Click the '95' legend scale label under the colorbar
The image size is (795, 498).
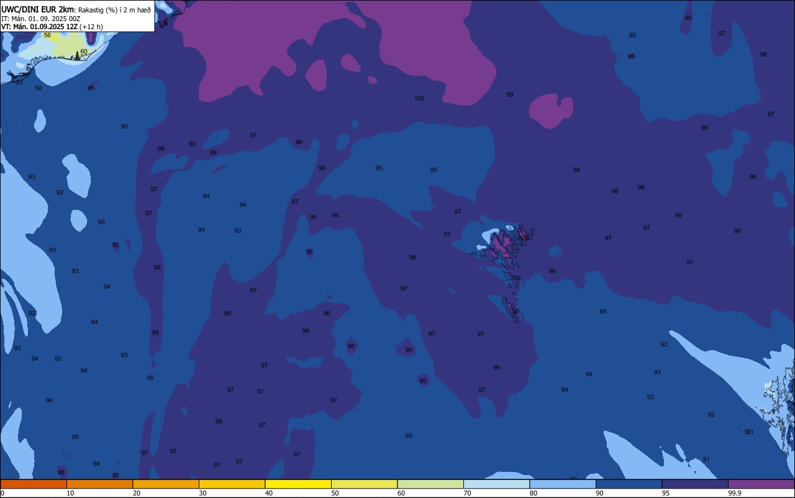666,493
